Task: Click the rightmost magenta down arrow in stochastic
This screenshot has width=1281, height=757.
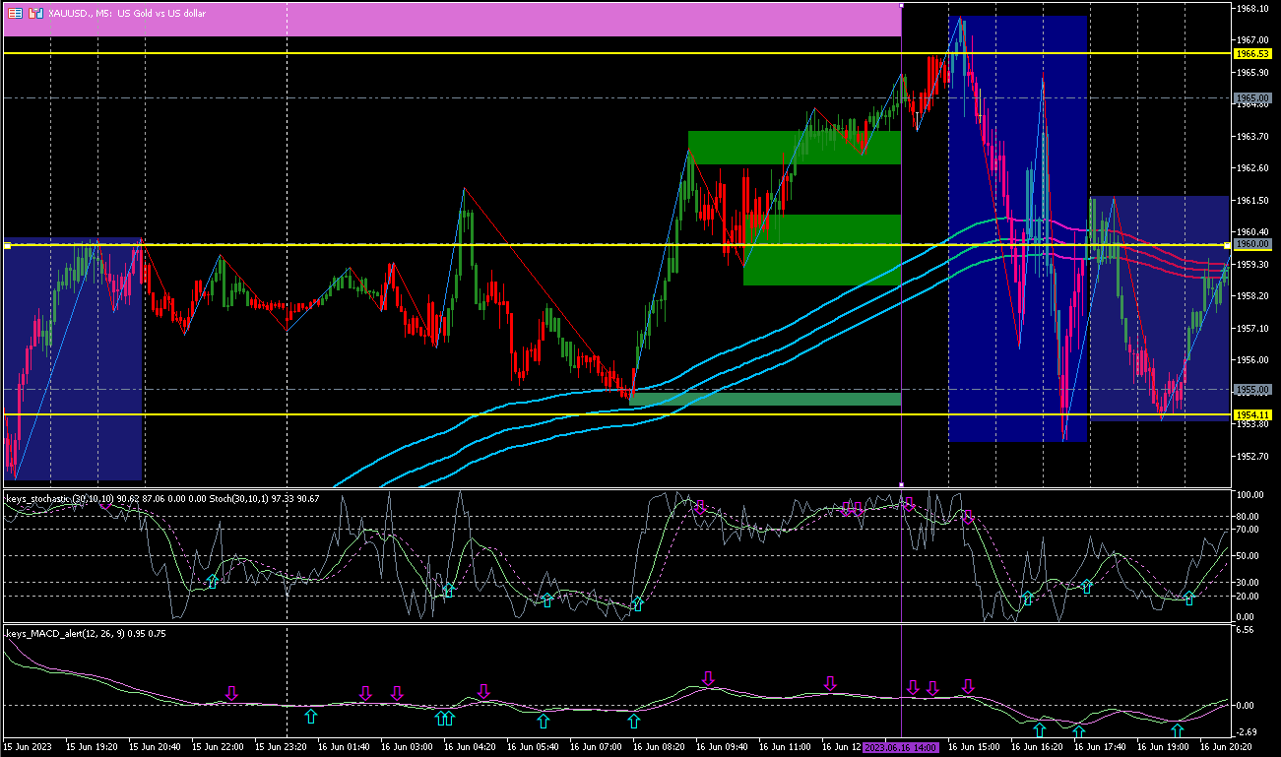Action: pyautogui.click(x=968, y=517)
